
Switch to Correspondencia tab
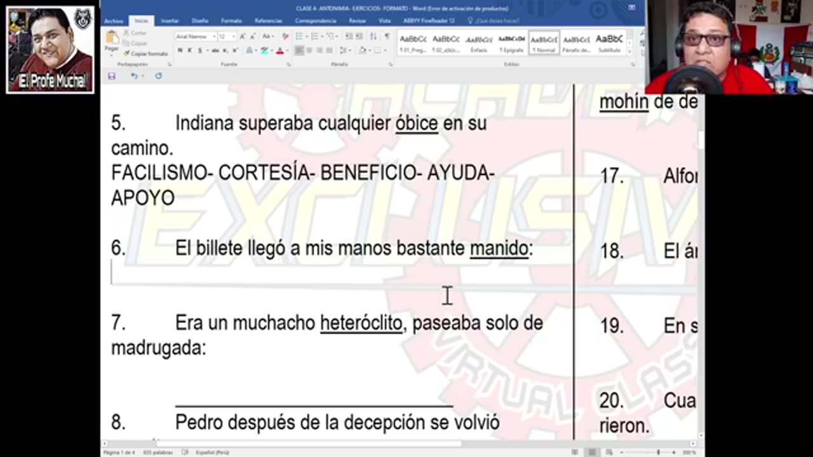[x=316, y=20]
